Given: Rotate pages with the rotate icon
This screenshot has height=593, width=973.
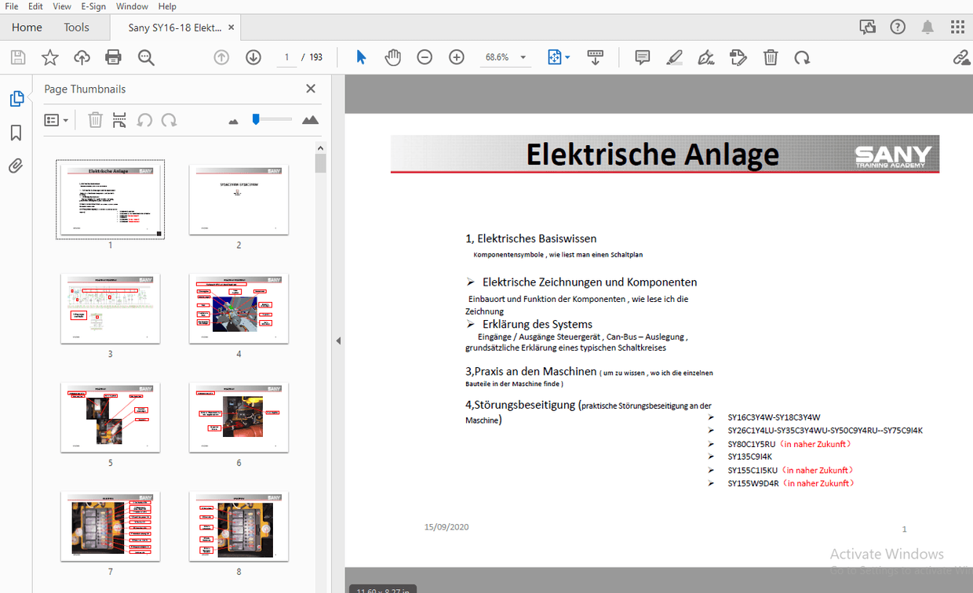Looking at the screenshot, I should click(802, 56).
